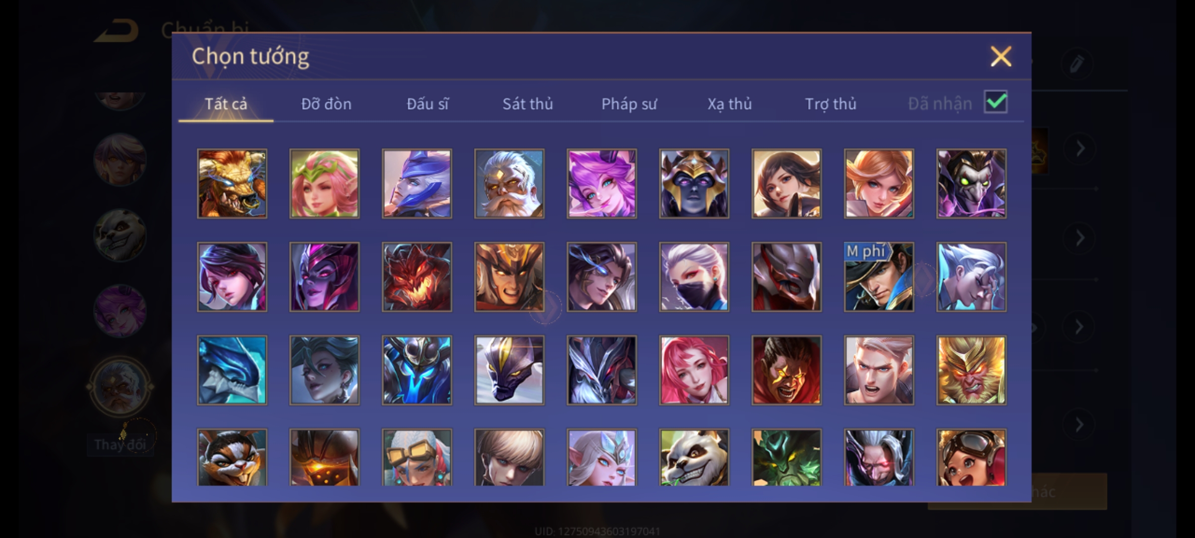Image resolution: width=1195 pixels, height=538 pixels.
Task: Select the golden lion beast hero portrait
Action: click(x=232, y=183)
